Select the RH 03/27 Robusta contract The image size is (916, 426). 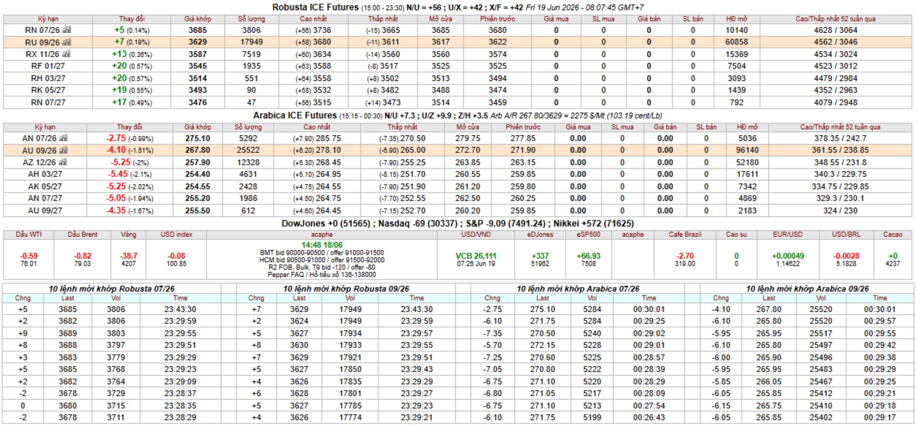pos(48,78)
